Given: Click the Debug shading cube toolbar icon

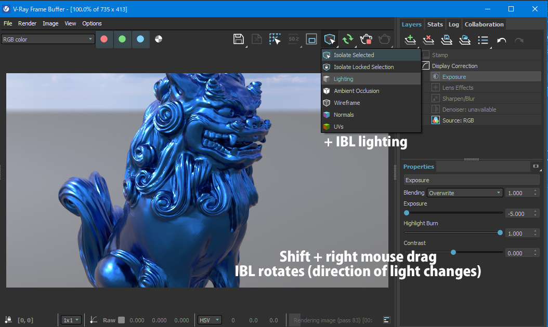Looking at the screenshot, I should (330, 39).
